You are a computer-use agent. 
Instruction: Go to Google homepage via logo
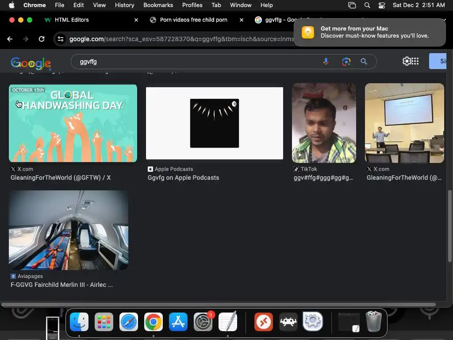pyautogui.click(x=31, y=63)
